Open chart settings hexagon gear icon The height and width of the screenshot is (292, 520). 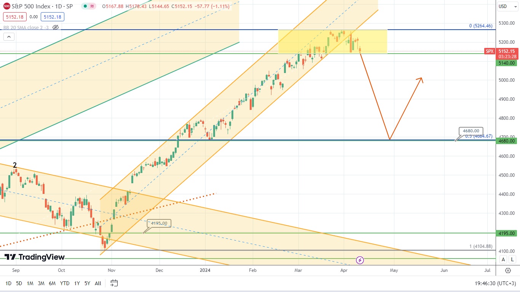point(508,270)
